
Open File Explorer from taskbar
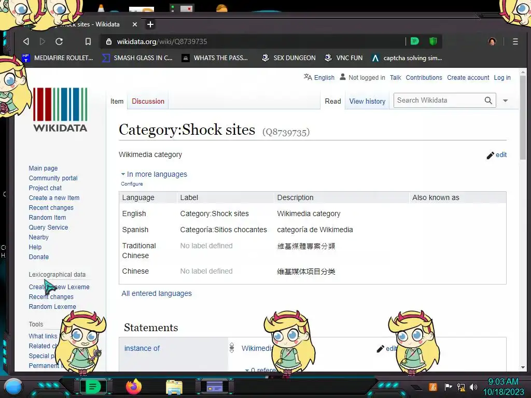[x=174, y=387]
